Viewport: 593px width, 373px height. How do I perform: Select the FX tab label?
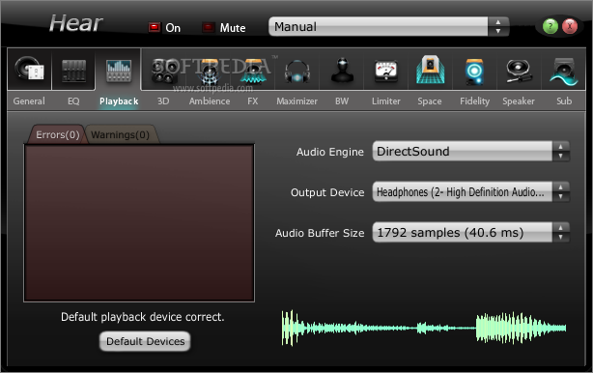tap(253, 101)
